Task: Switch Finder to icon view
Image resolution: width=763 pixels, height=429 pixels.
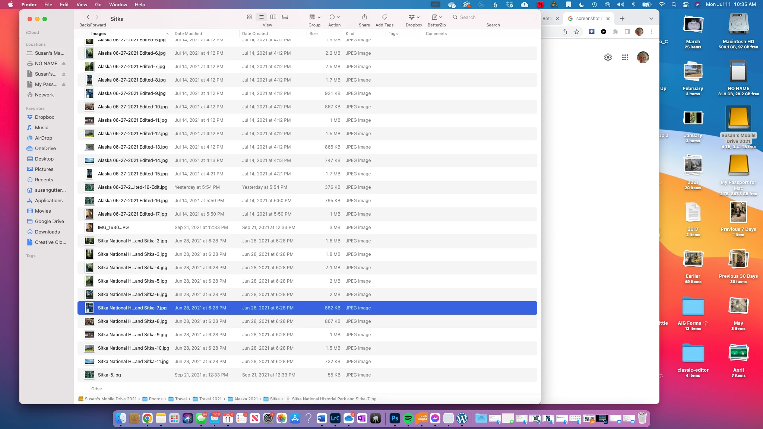Action: [x=249, y=17]
